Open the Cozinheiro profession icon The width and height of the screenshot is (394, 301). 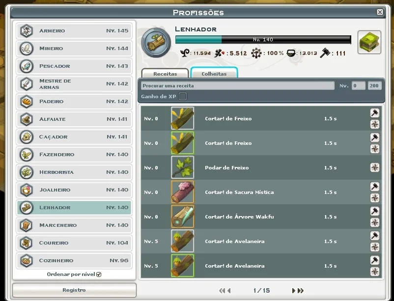point(27,261)
